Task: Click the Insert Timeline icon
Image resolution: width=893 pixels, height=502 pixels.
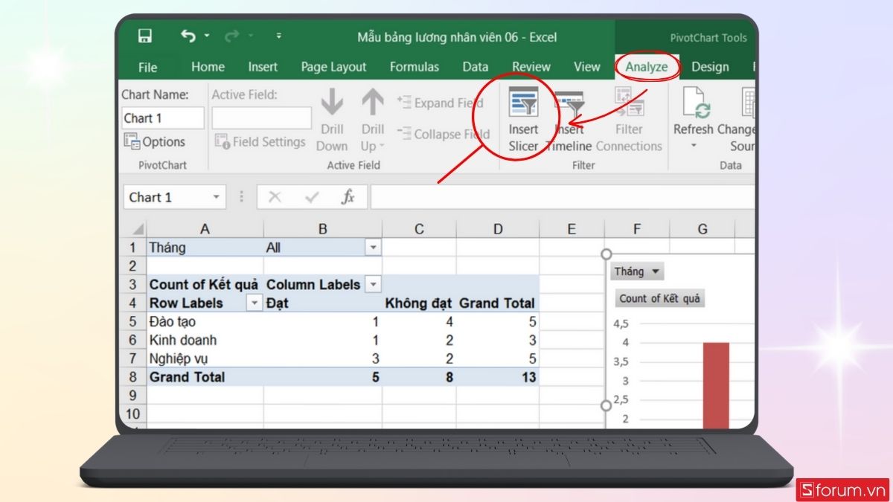Action: [x=569, y=105]
